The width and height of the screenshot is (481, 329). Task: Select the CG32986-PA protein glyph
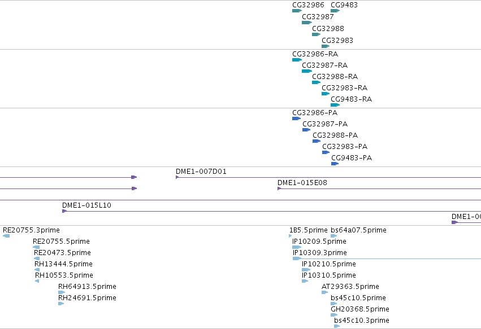coord(296,119)
